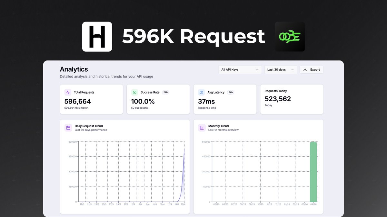Image resolution: width=387 pixels, height=217 pixels.
Task: Click the 'Avg Latency' card title
Action: click(x=216, y=92)
